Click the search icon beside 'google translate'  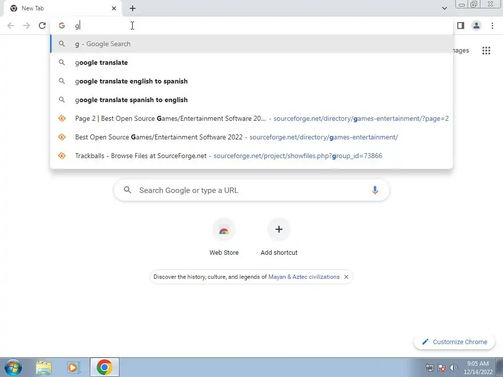[x=62, y=62]
